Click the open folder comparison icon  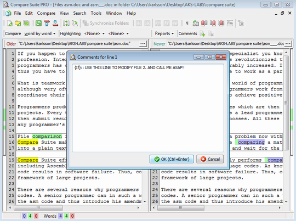point(18,23)
